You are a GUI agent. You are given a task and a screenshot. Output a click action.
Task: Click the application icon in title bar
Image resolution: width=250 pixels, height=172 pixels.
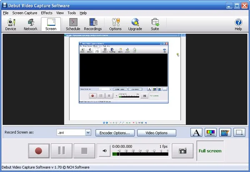click(x=5, y=5)
